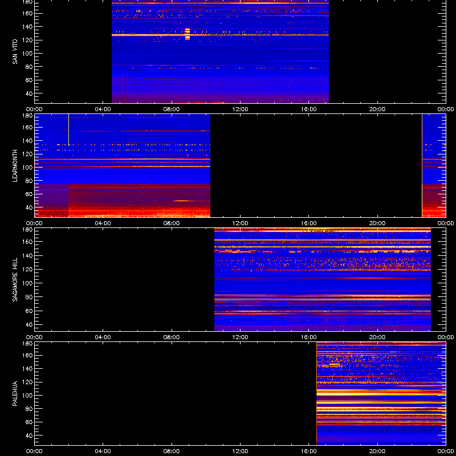Click the 04:00 label on San Vito time axis
Screen dimensions: 456x456
103,109
